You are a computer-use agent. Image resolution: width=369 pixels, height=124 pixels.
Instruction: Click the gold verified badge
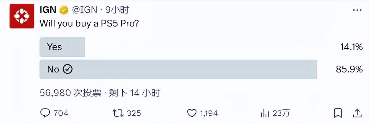tap(64, 10)
